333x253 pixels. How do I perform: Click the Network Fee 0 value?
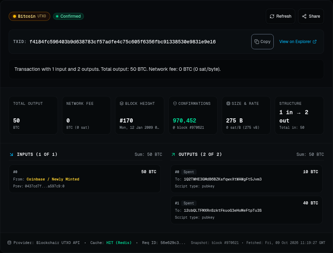[x=68, y=121]
